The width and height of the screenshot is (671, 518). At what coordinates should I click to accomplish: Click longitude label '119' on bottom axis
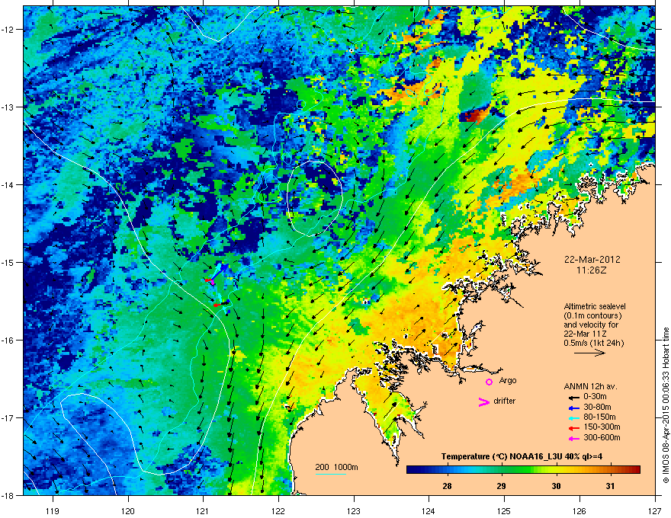tap(53, 510)
